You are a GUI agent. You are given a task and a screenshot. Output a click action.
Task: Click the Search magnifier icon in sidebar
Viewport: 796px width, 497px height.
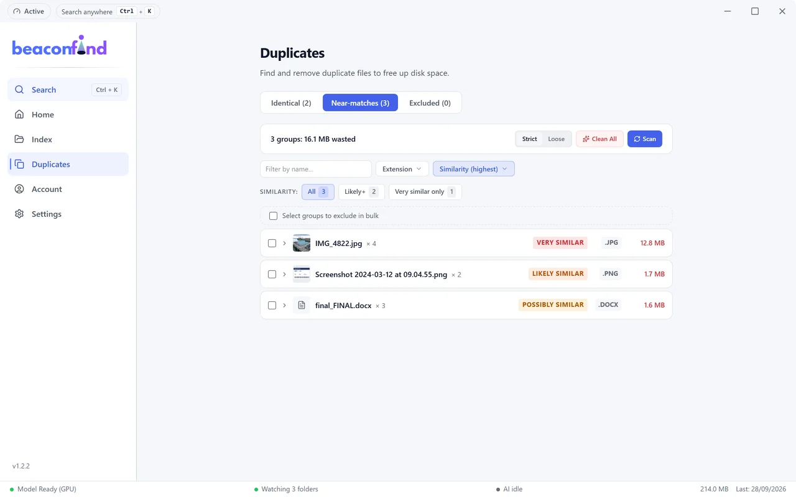pyautogui.click(x=19, y=89)
